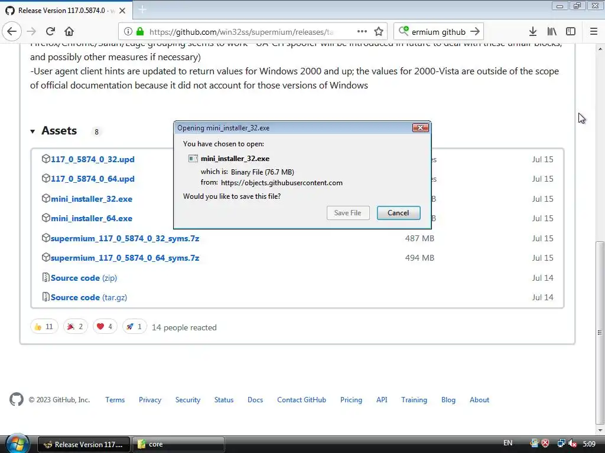The image size is (605, 453).
Task: Open the Terms footer link
Action: coord(115,400)
